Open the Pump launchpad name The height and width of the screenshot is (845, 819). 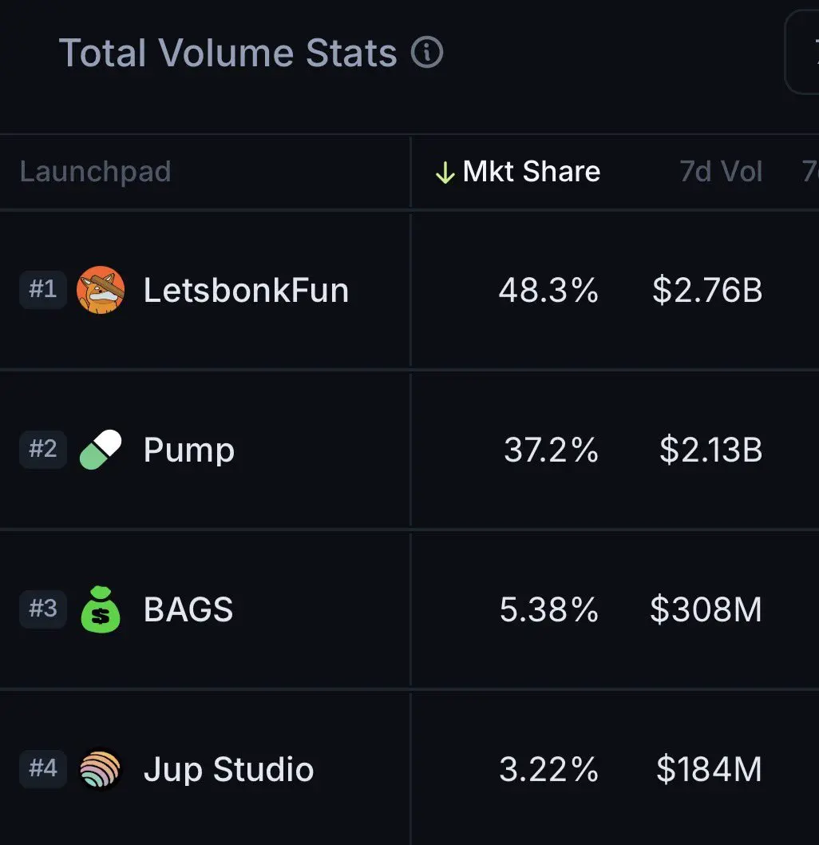pos(189,450)
